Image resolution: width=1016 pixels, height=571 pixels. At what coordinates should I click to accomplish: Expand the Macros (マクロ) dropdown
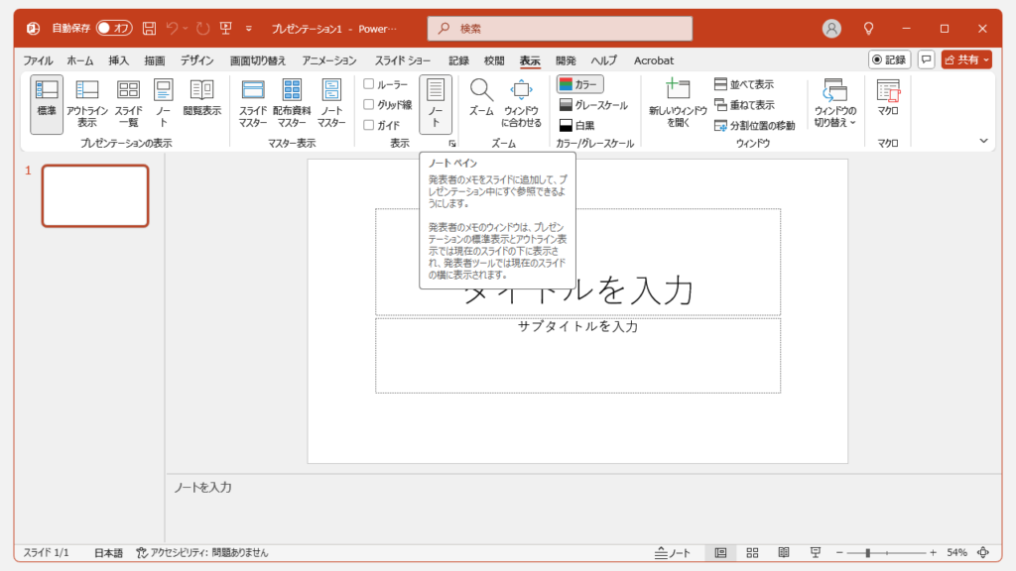888,102
